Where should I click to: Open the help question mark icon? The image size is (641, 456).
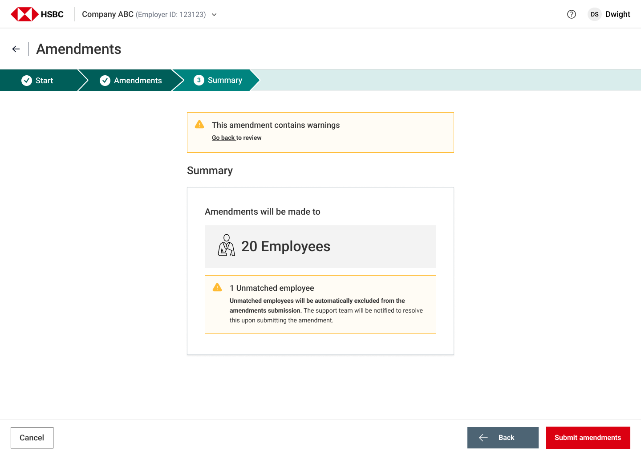click(572, 14)
